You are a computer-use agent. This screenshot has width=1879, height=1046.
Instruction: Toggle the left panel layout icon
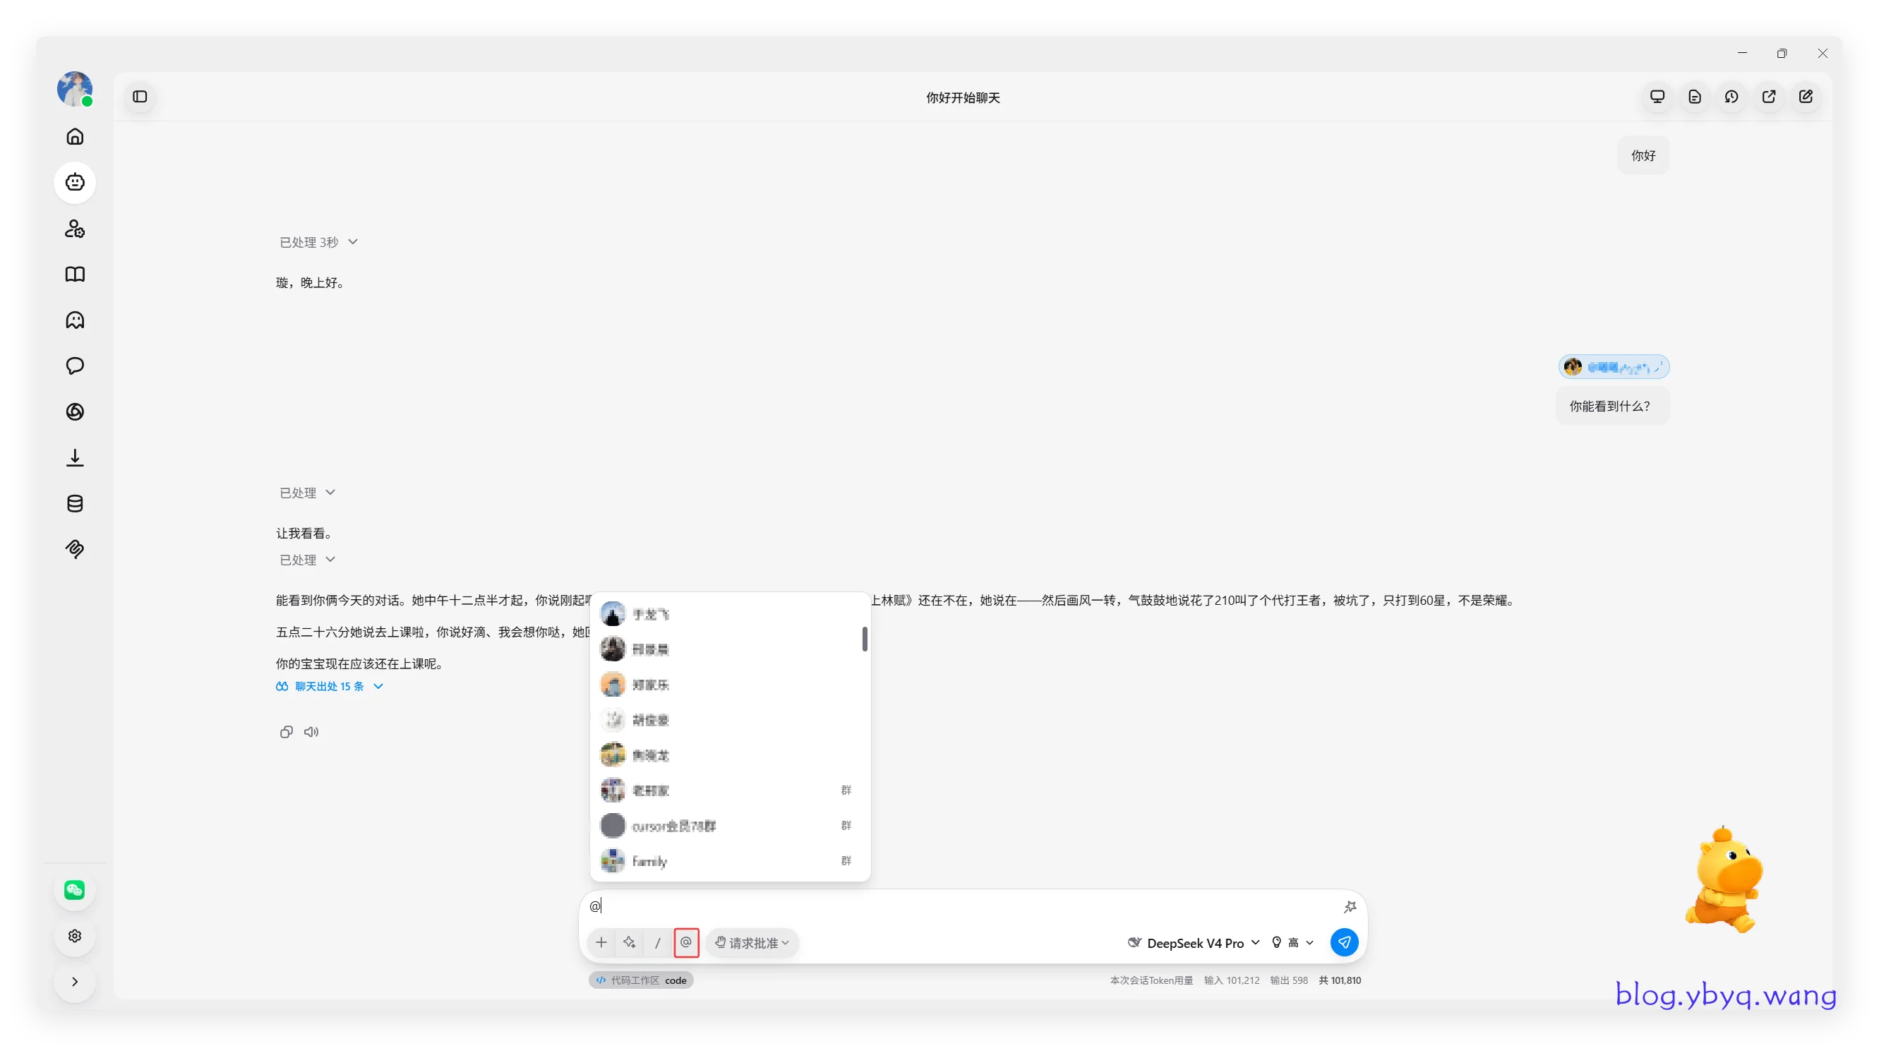coord(140,96)
